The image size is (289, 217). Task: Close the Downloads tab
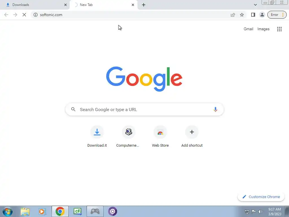pos(65,5)
